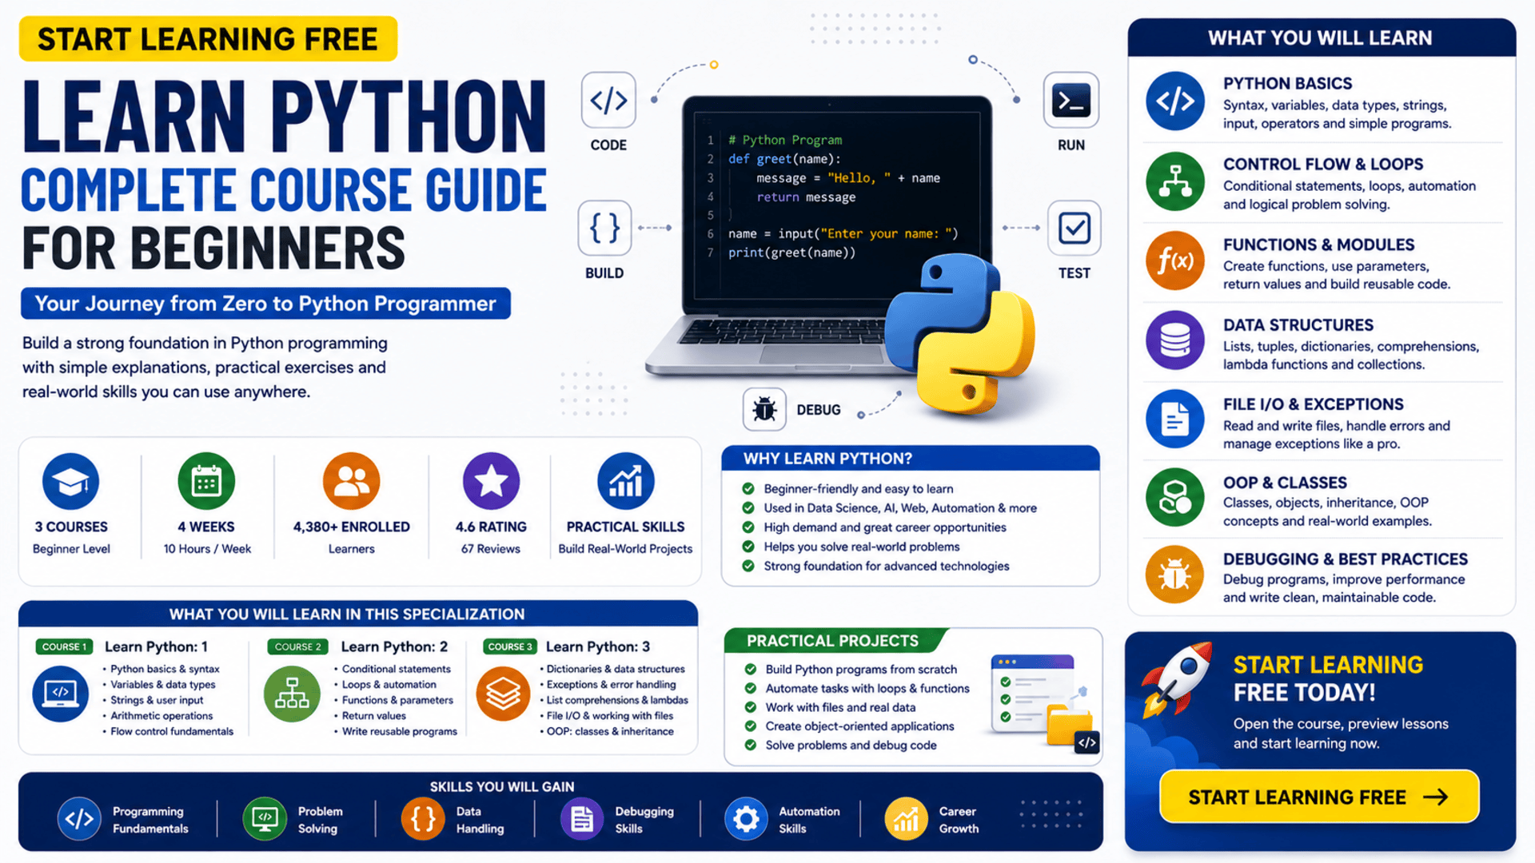Click the 3 Courses graduation cap icon

(71, 481)
